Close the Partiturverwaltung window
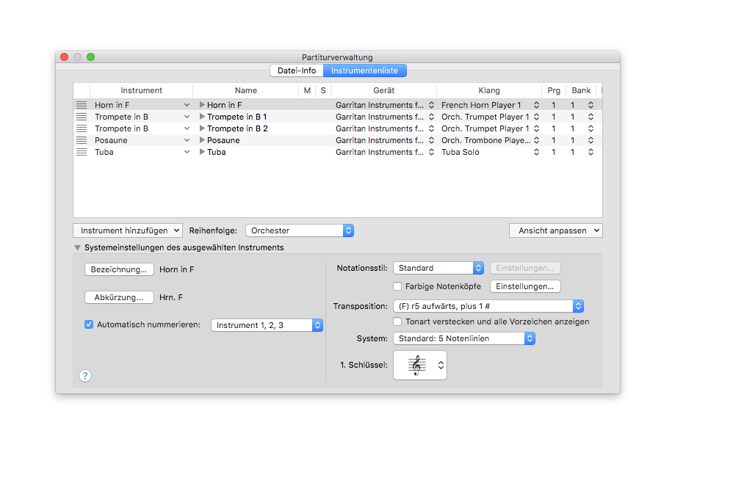The height and width of the screenshot is (491, 744). tap(65, 57)
